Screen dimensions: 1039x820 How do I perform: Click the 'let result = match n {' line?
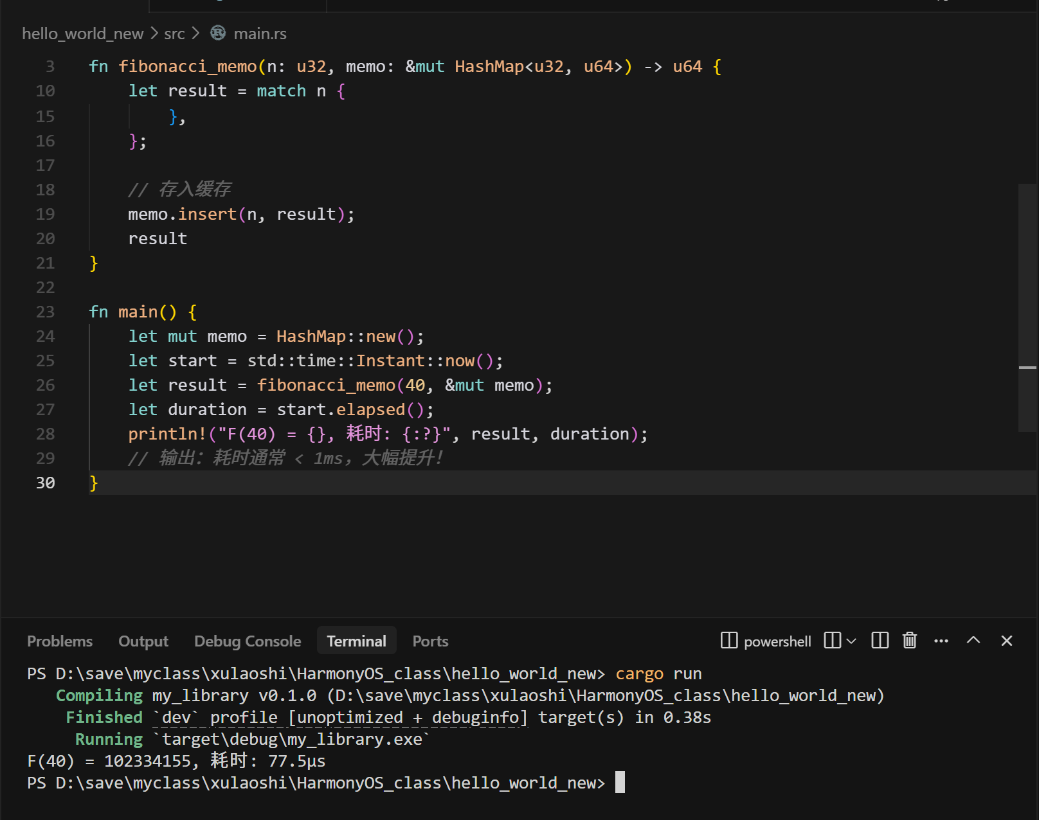click(237, 91)
